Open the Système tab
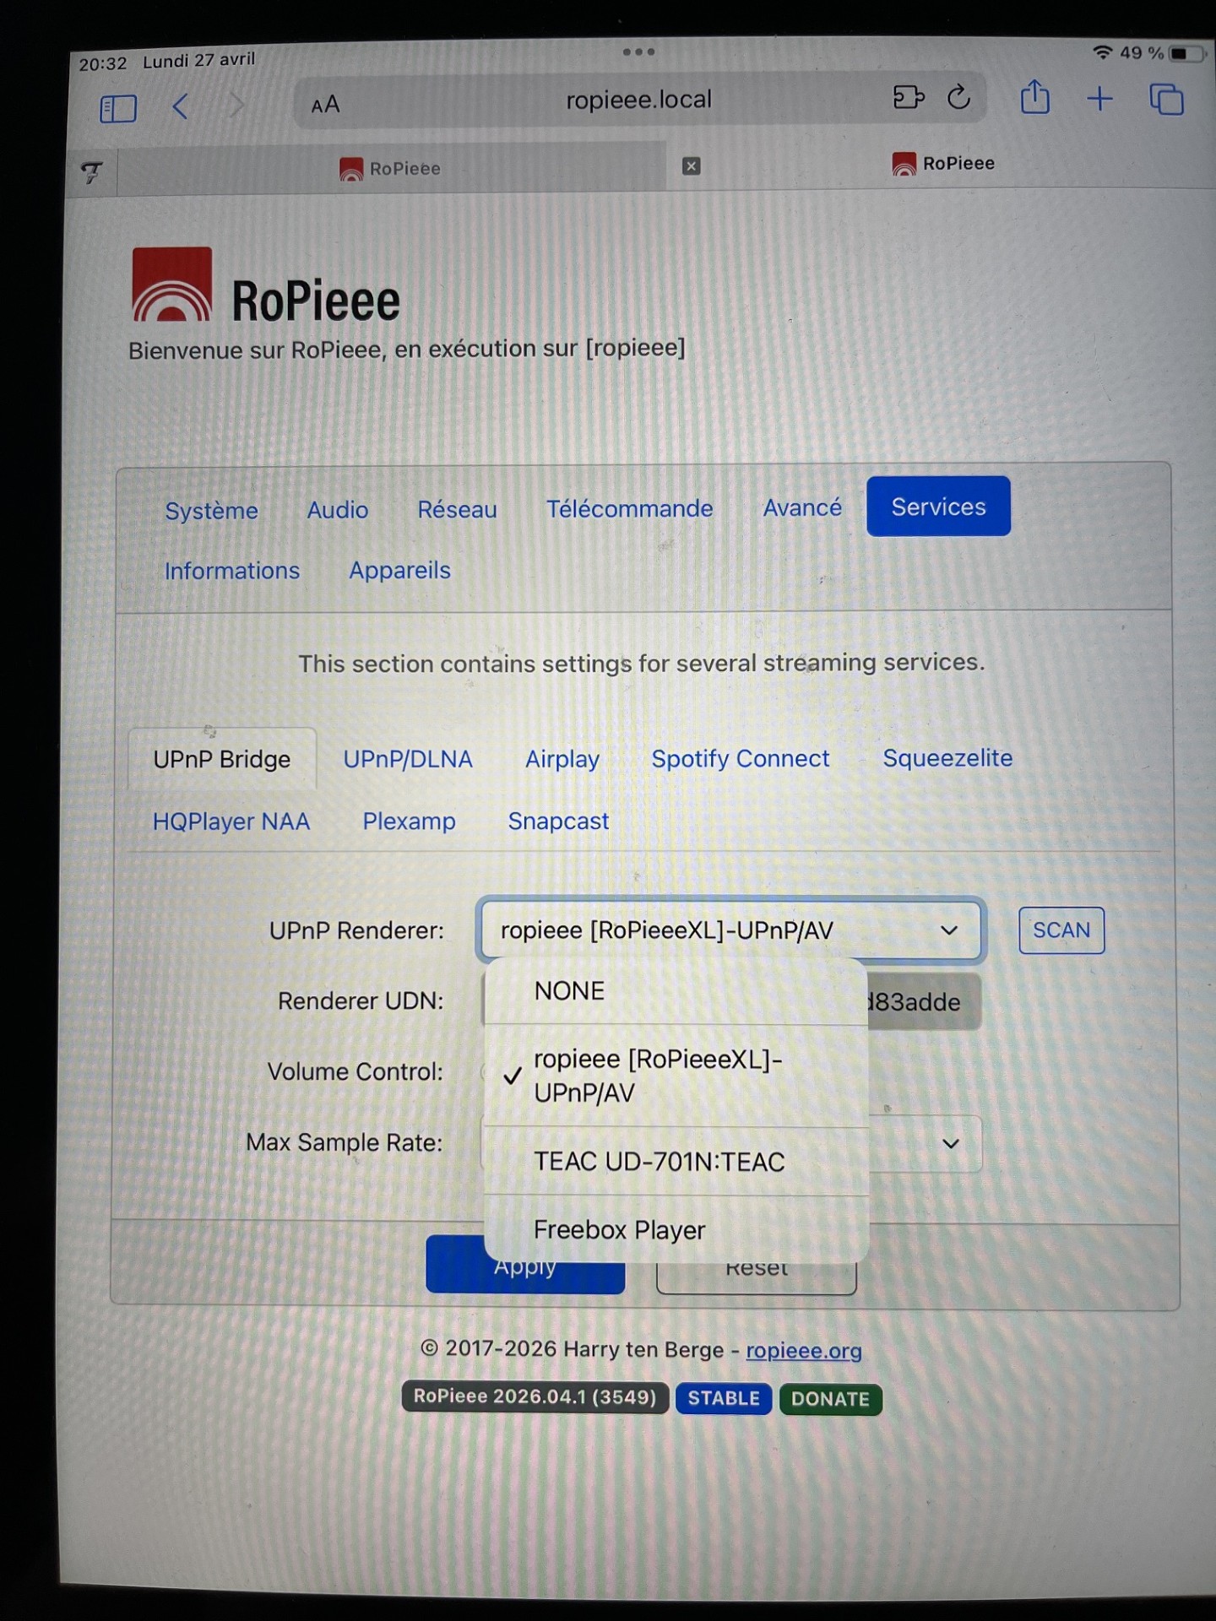This screenshot has width=1216, height=1621. click(x=211, y=511)
